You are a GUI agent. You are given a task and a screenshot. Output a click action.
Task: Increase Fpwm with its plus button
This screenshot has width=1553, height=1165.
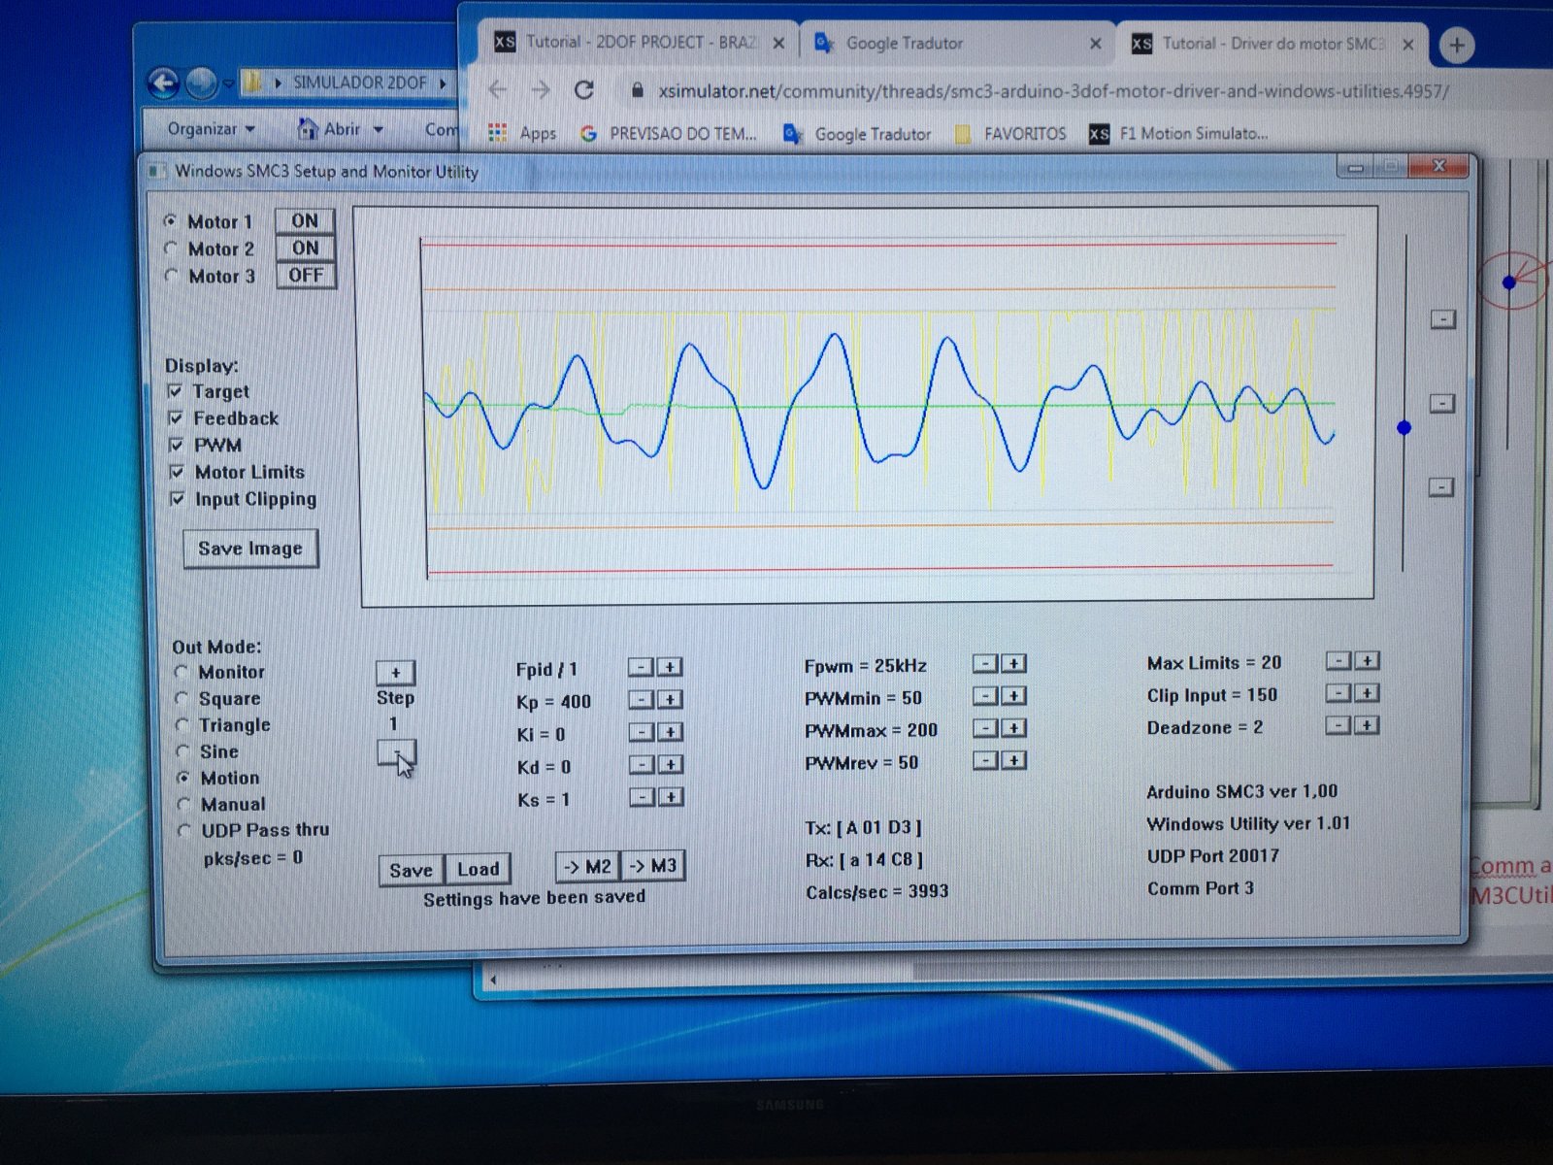point(1013,664)
